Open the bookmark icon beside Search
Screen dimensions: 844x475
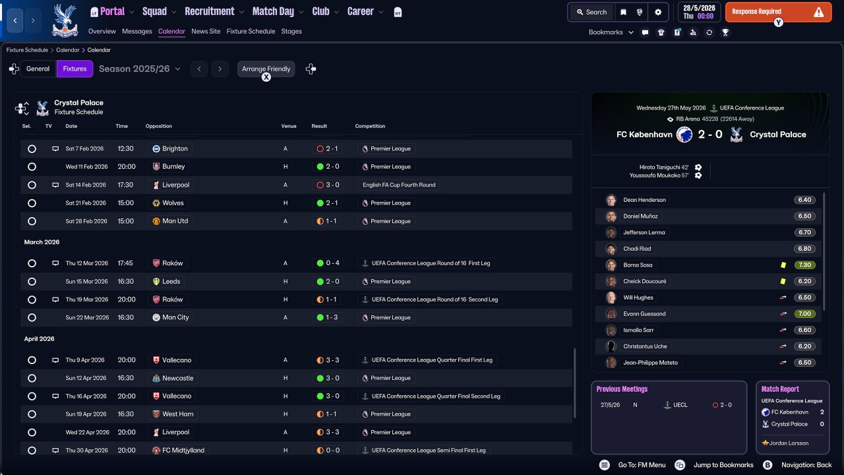click(x=623, y=12)
